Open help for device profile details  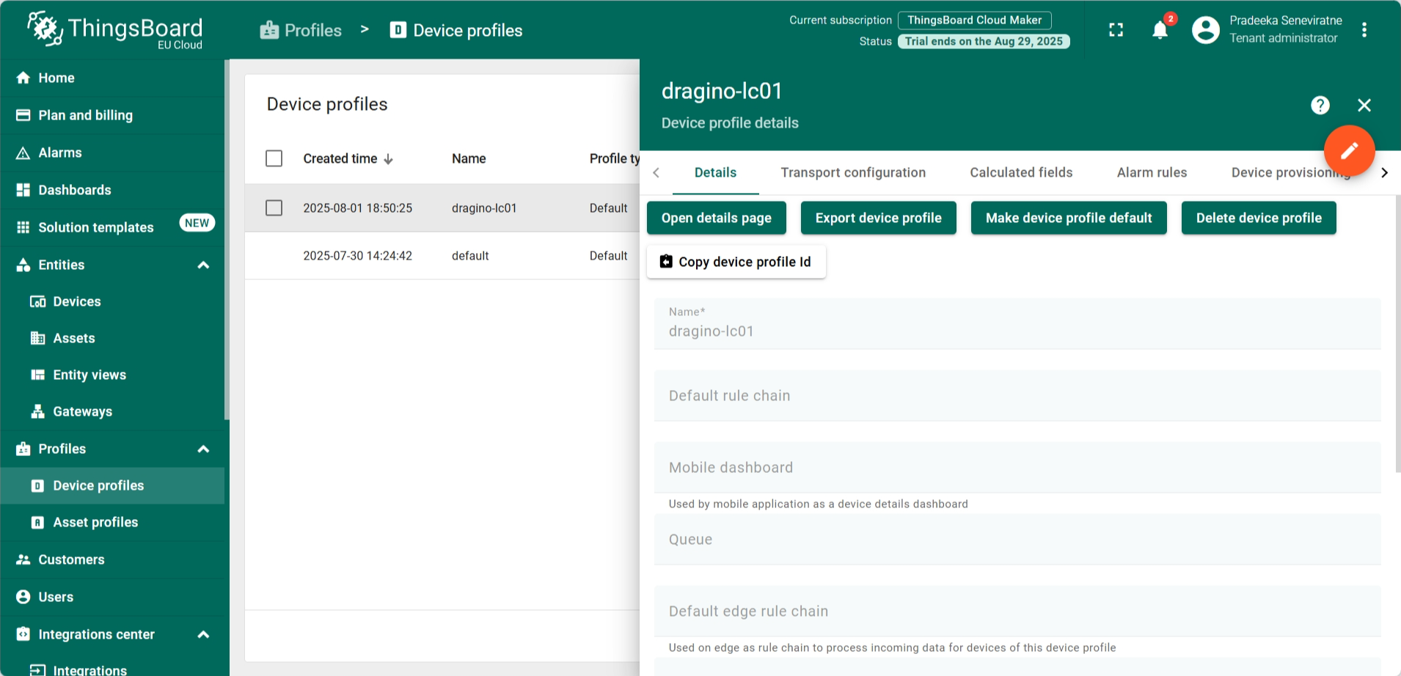(1320, 106)
